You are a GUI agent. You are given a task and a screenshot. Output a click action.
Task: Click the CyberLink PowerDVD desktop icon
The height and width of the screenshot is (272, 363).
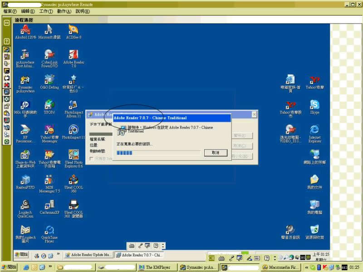(49, 58)
